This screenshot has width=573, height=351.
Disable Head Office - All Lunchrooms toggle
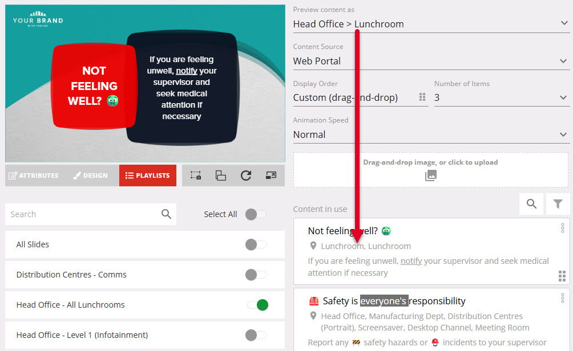(x=257, y=305)
